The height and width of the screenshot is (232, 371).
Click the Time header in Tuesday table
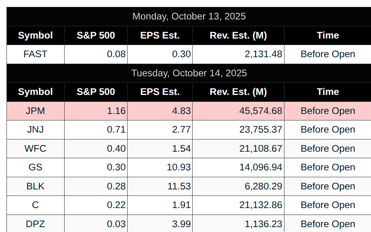click(328, 92)
